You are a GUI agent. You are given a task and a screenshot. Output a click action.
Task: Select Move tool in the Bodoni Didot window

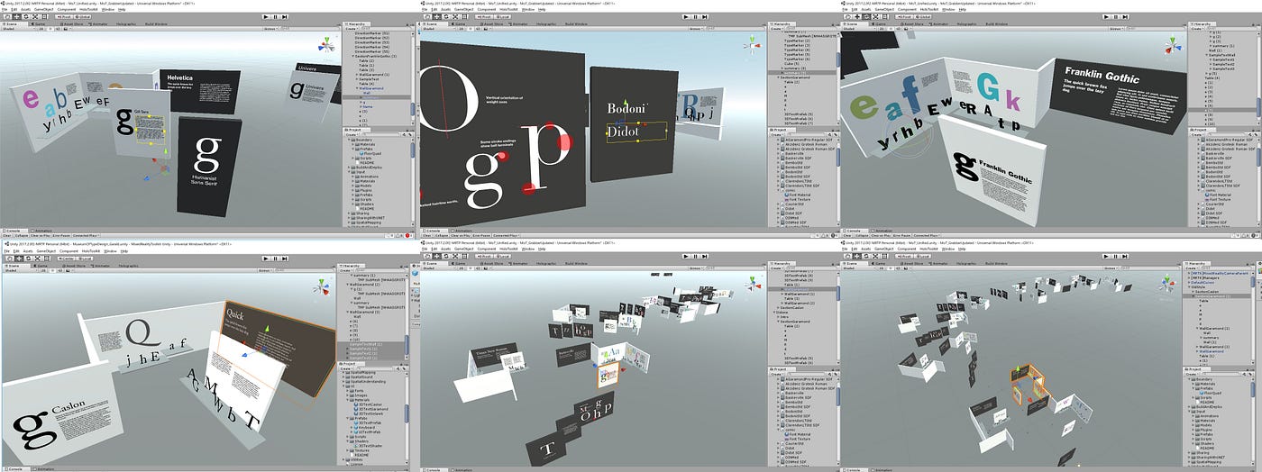[x=437, y=17]
